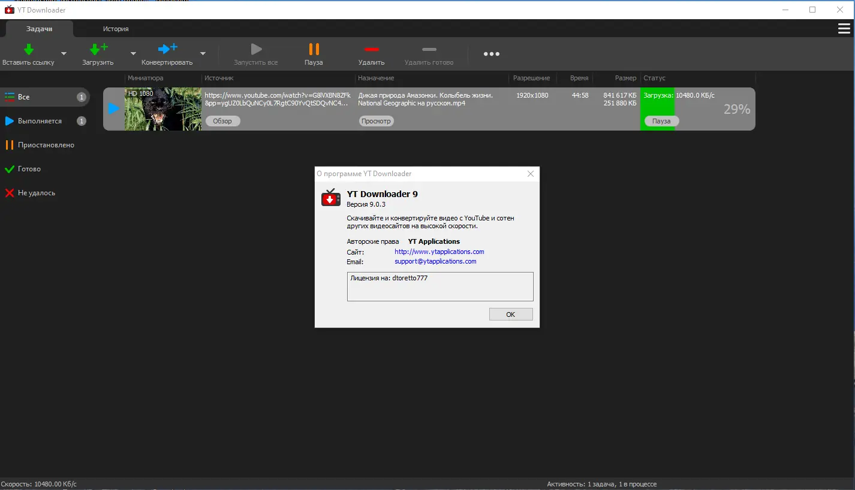Click the YT Downloader logo in About dialog
Viewport: 855px width, 490px height.
(331, 198)
